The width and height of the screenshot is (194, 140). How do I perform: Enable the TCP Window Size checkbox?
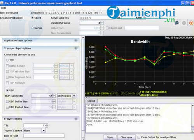point(7,71)
